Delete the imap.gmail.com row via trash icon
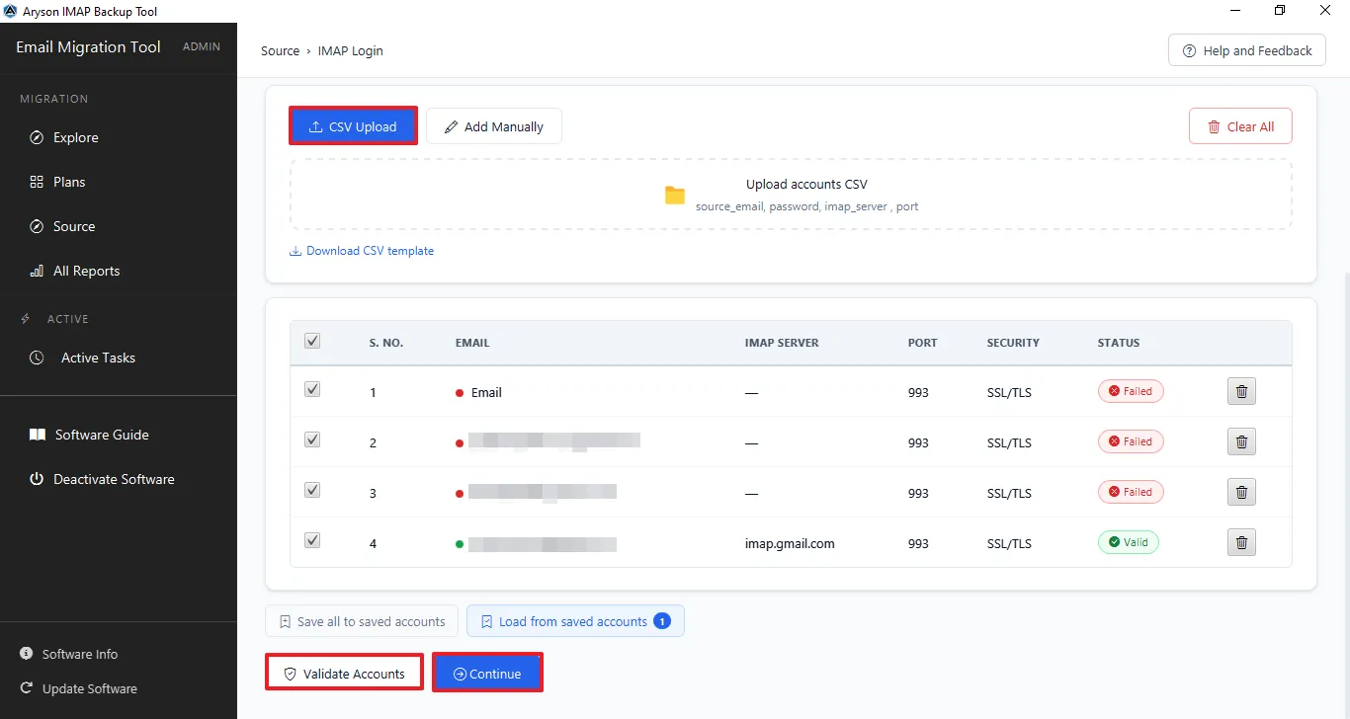 1241,542
